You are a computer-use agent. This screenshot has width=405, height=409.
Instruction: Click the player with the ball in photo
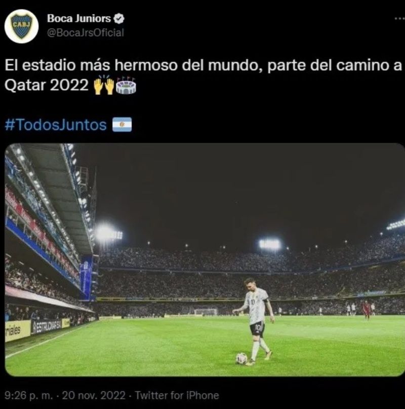(x=255, y=321)
